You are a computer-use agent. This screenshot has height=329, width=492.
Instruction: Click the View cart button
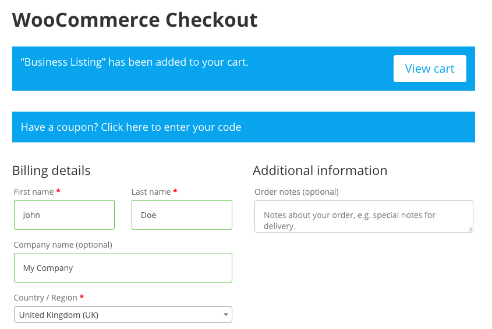430,69
